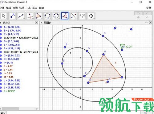Select the Perpendicular Line tool
Image resolution: width=154 pixels, height=114 pixels.
(x=30, y=16)
